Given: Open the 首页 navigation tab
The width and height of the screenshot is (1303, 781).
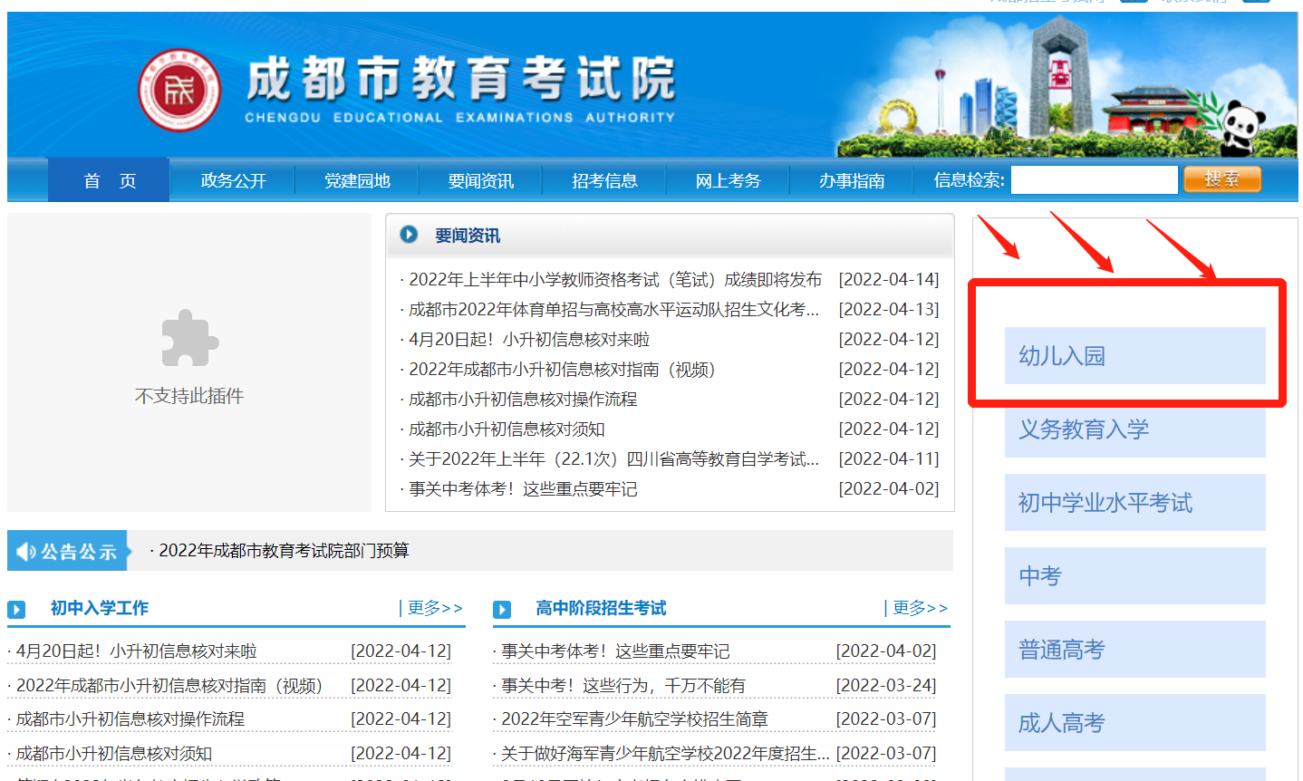Looking at the screenshot, I should [x=109, y=180].
